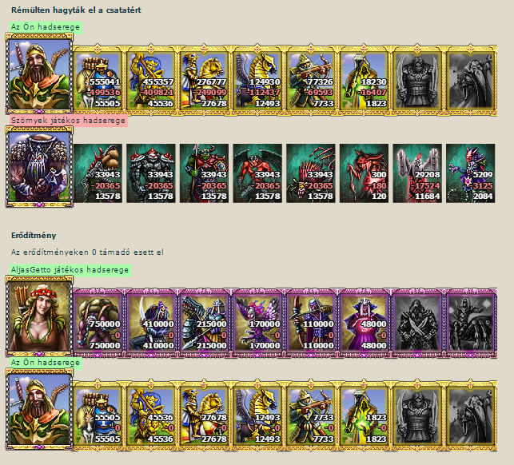
Task: Select the unit card showing 555041 troops
Action: tap(98, 80)
